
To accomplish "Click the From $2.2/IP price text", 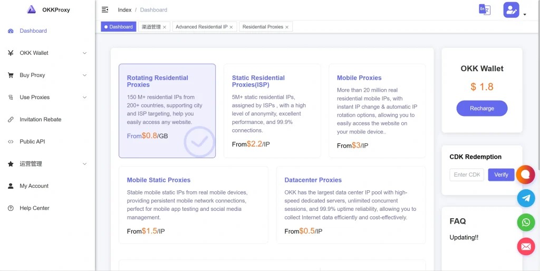I will 250,144.
